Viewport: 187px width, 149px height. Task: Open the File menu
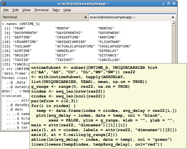(6, 10)
